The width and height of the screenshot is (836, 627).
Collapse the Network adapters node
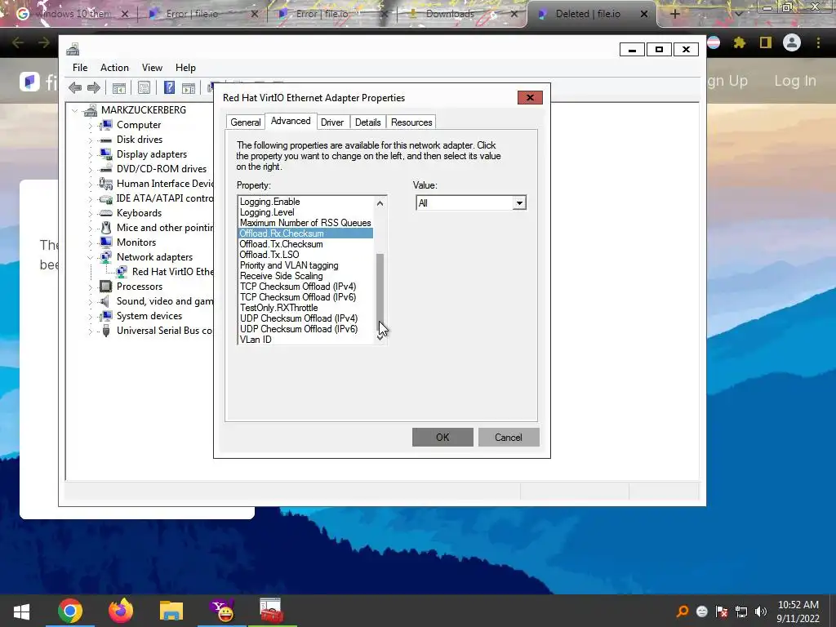click(x=90, y=257)
